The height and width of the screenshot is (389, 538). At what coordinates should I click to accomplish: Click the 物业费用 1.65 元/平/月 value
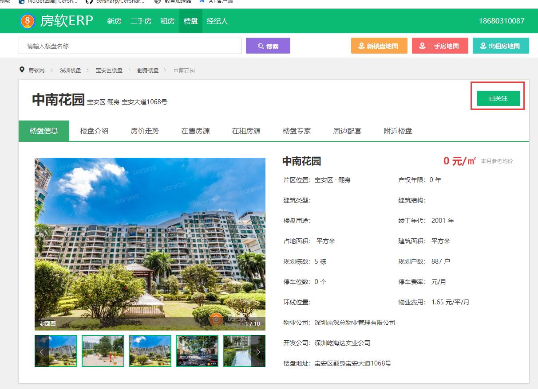(x=451, y=302)
